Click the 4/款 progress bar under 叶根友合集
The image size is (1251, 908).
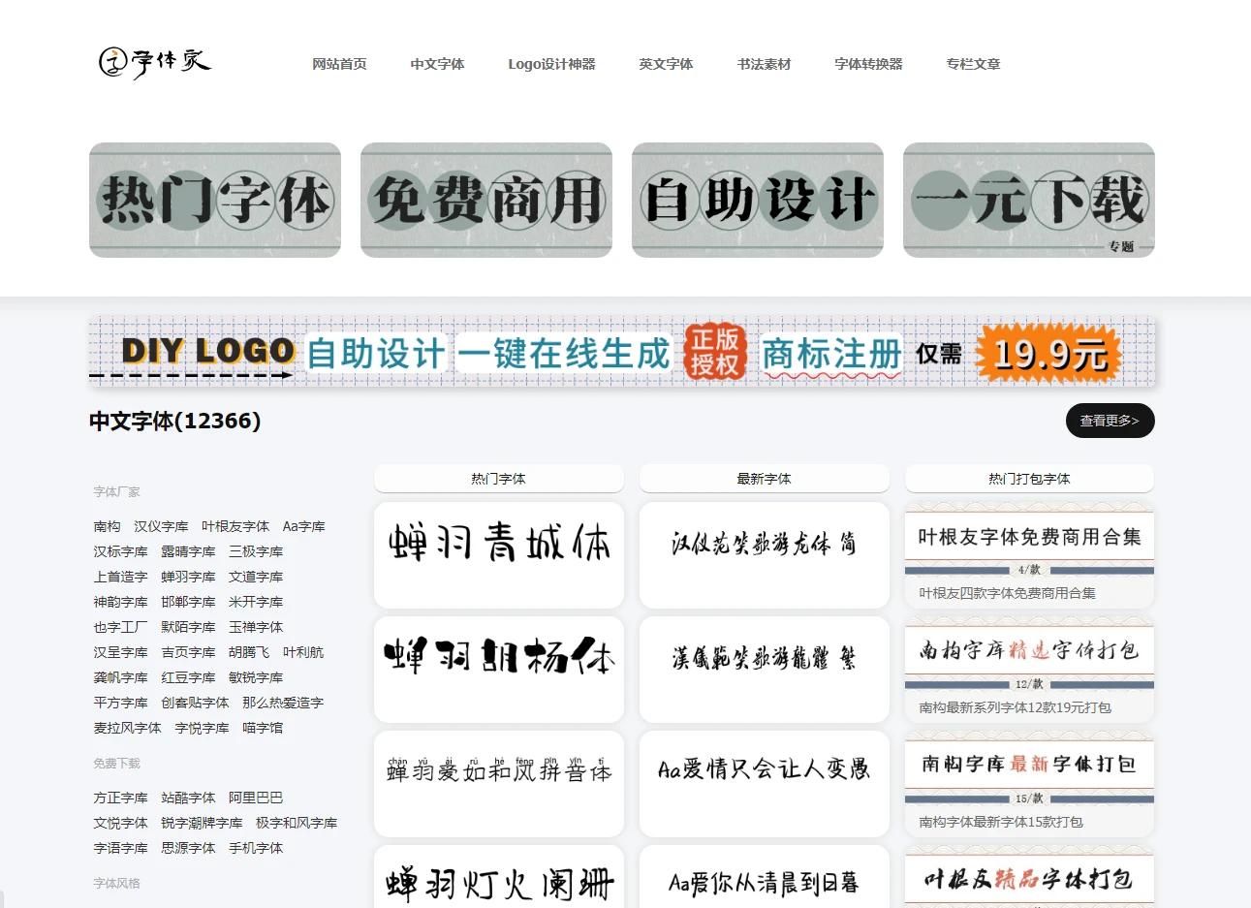[1029, 571]
